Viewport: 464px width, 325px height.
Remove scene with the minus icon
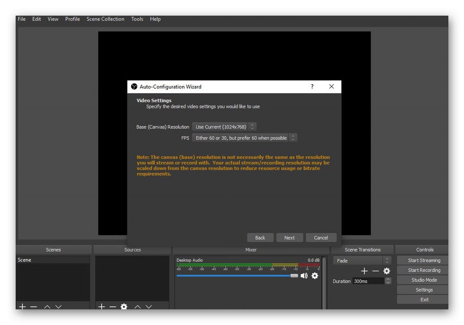33,306
